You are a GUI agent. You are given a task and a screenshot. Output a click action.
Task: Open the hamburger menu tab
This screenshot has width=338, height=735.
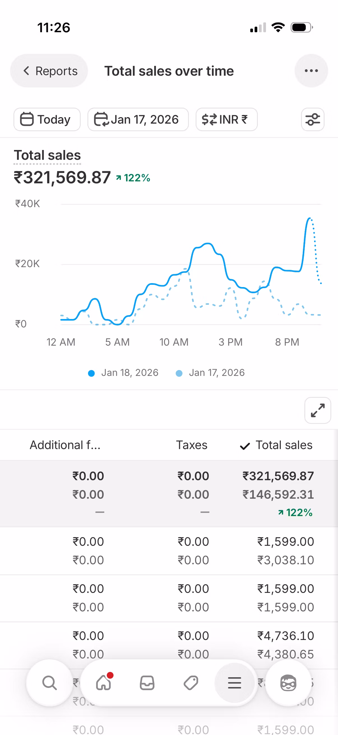click(x=234, y=683)
